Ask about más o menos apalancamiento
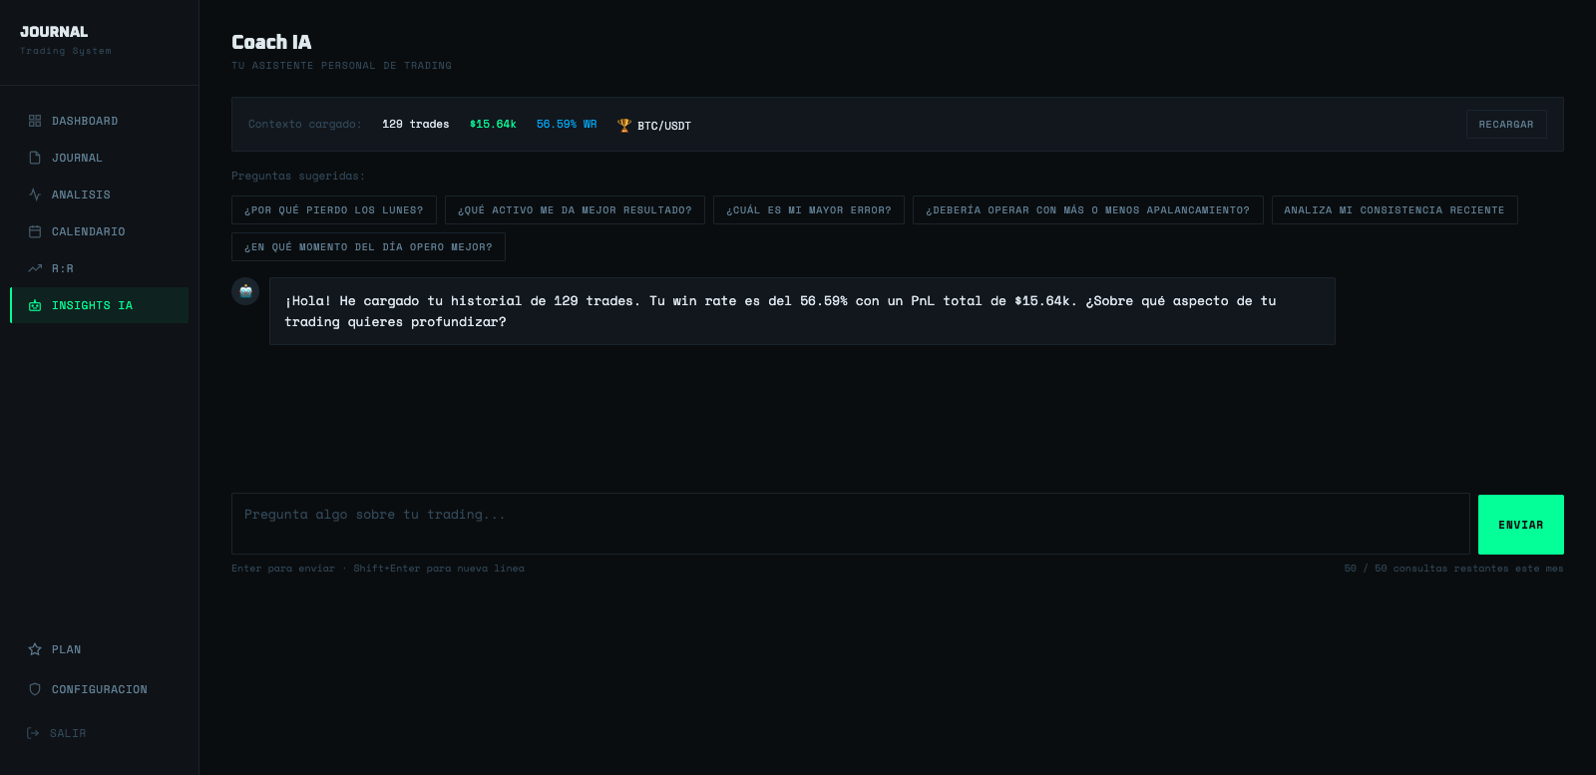Image resolution: width=1596 pixels, height=775 pixels. tap(1087, 210)
